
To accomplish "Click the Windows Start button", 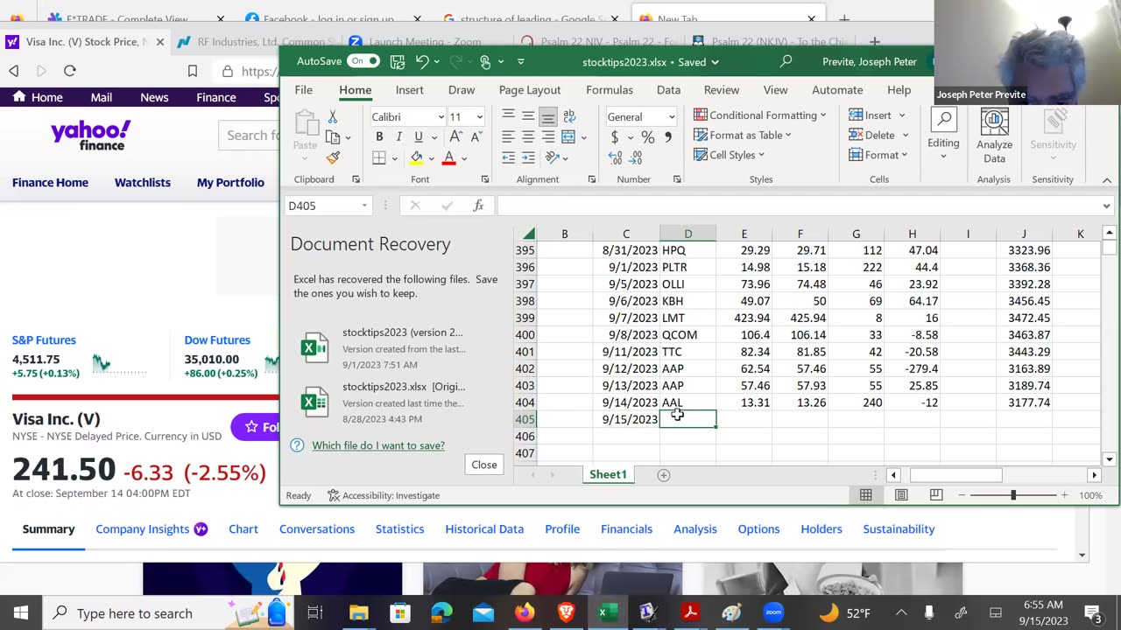I will (x=21, y=612).
